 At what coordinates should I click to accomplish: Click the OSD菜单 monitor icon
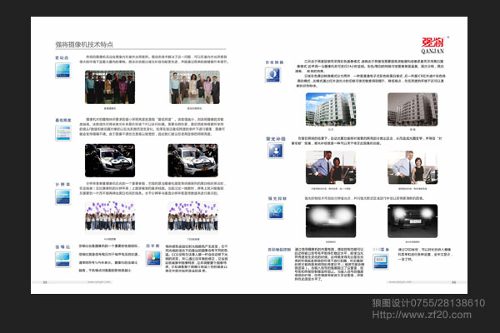(381, 262)
